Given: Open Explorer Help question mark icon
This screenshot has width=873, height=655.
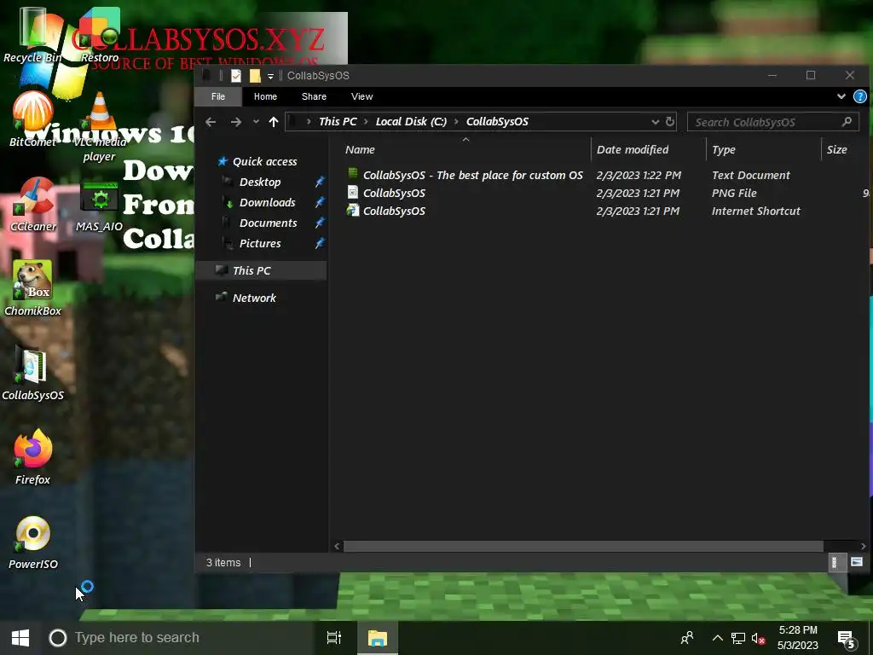Looking at the screenshot, I should [859, 96].
